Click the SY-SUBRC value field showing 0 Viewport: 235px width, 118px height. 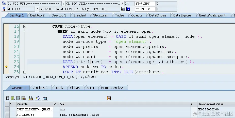(x=166, y=4)
